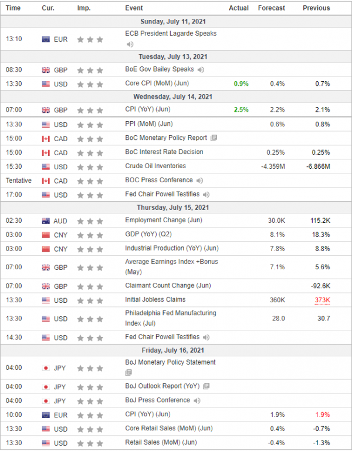Click the 18.3% previous value
The height and width of the screenshot is (451, 352).
pos(321,235)
